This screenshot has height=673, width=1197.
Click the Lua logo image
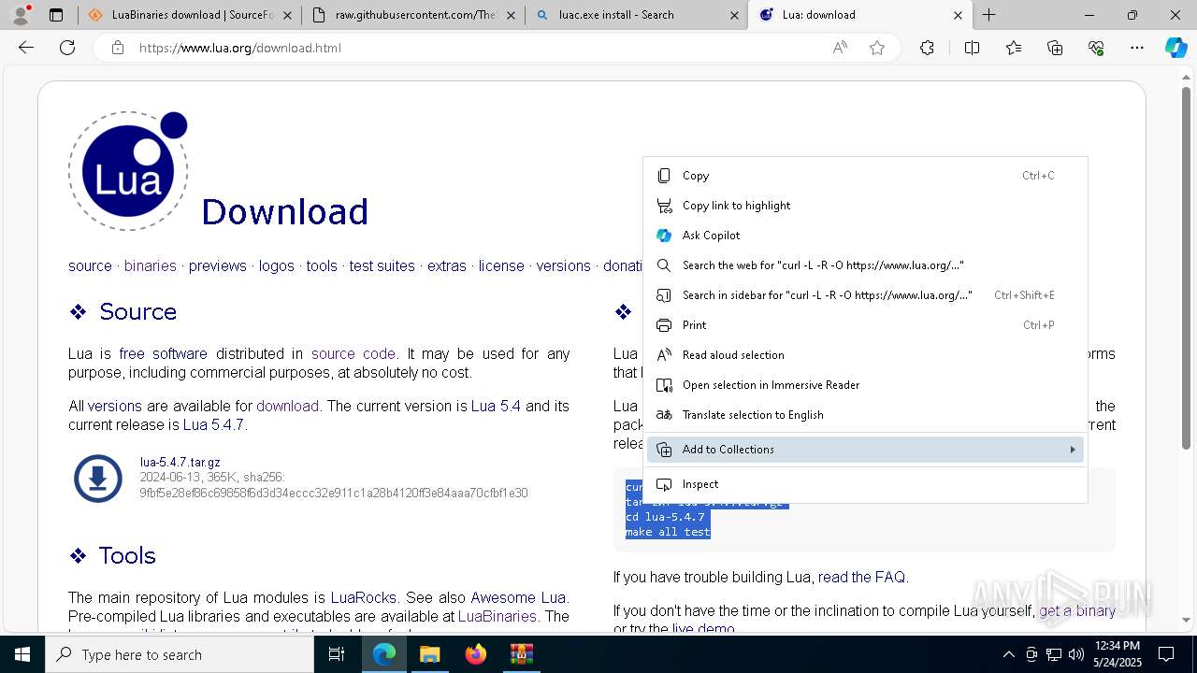[x=128, y=171]
